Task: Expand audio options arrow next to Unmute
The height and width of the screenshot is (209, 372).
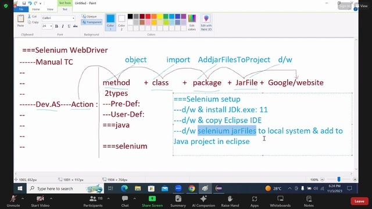Action: click(23, 199)
